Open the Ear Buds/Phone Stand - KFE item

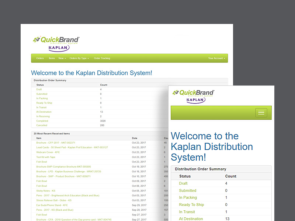[x=52, y=205]
